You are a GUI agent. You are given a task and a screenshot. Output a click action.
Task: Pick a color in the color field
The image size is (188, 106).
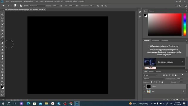(165, 24)
